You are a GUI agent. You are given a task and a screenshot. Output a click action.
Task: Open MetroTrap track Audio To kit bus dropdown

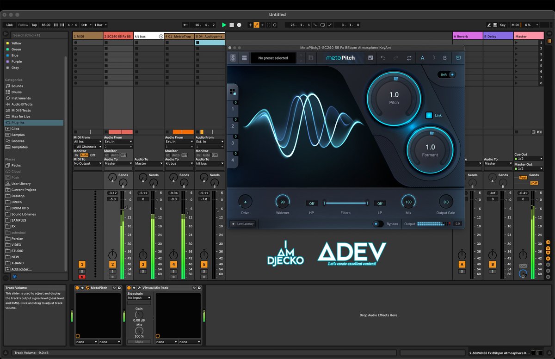pos(179,163)
